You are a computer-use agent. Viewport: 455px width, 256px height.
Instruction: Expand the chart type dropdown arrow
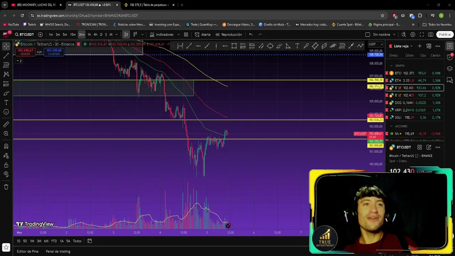tap(142, 34)
